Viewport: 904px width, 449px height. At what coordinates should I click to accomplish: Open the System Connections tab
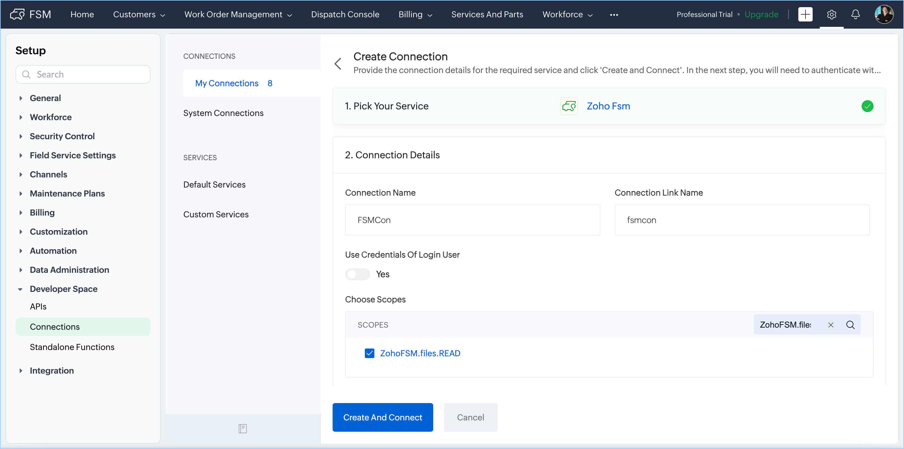pos(223,113)
